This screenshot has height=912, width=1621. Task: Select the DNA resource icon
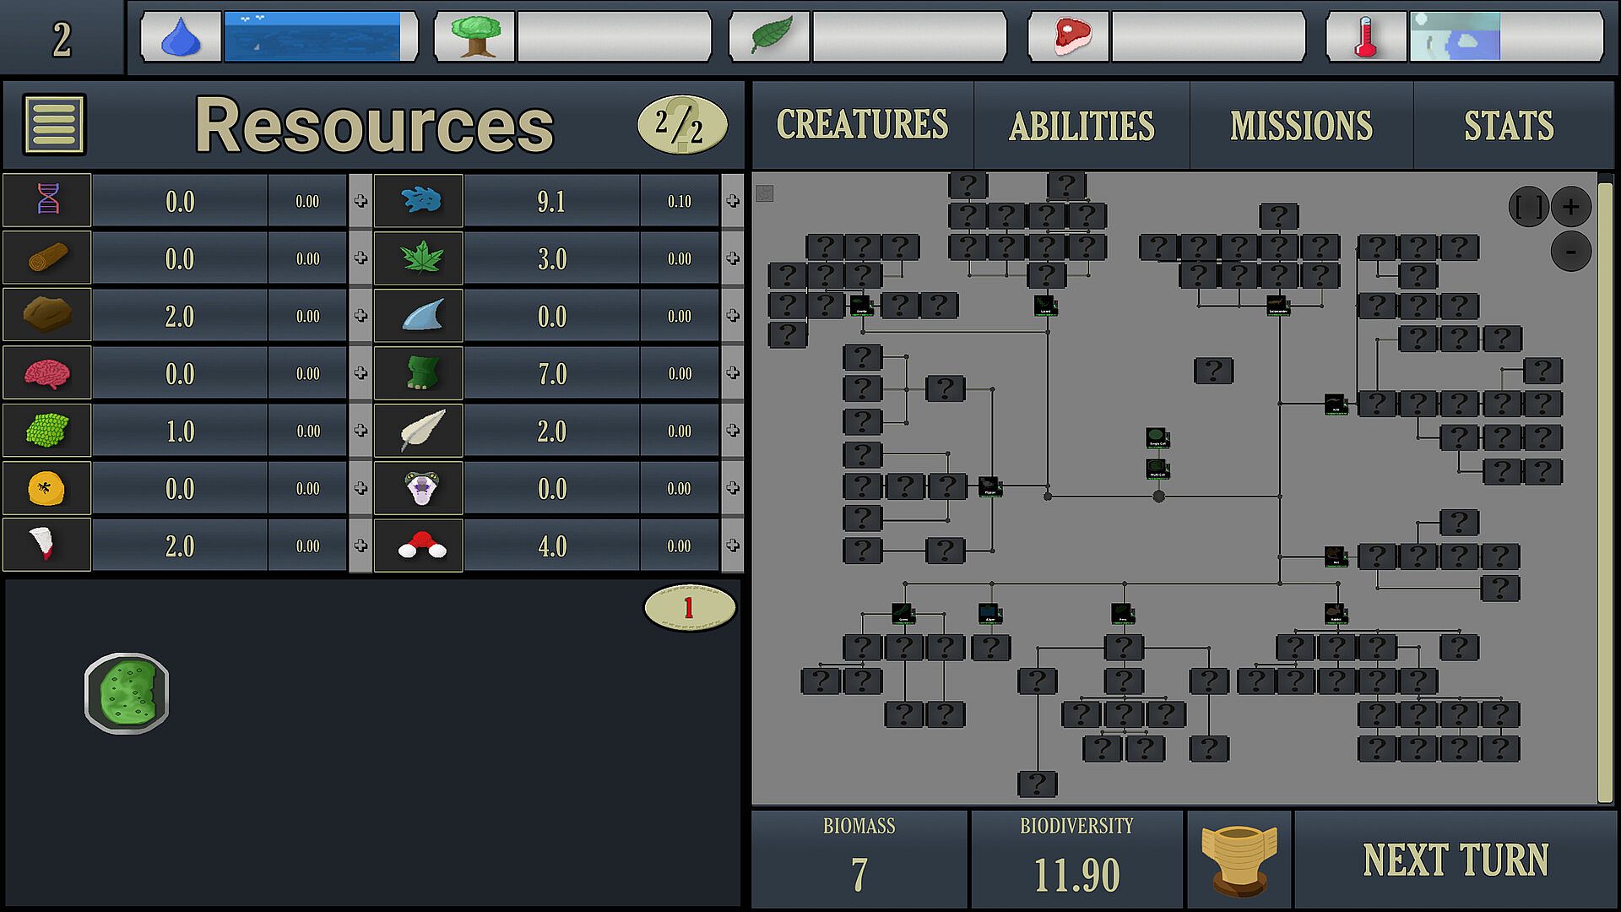pyautogui.click(x=47, y=200)
